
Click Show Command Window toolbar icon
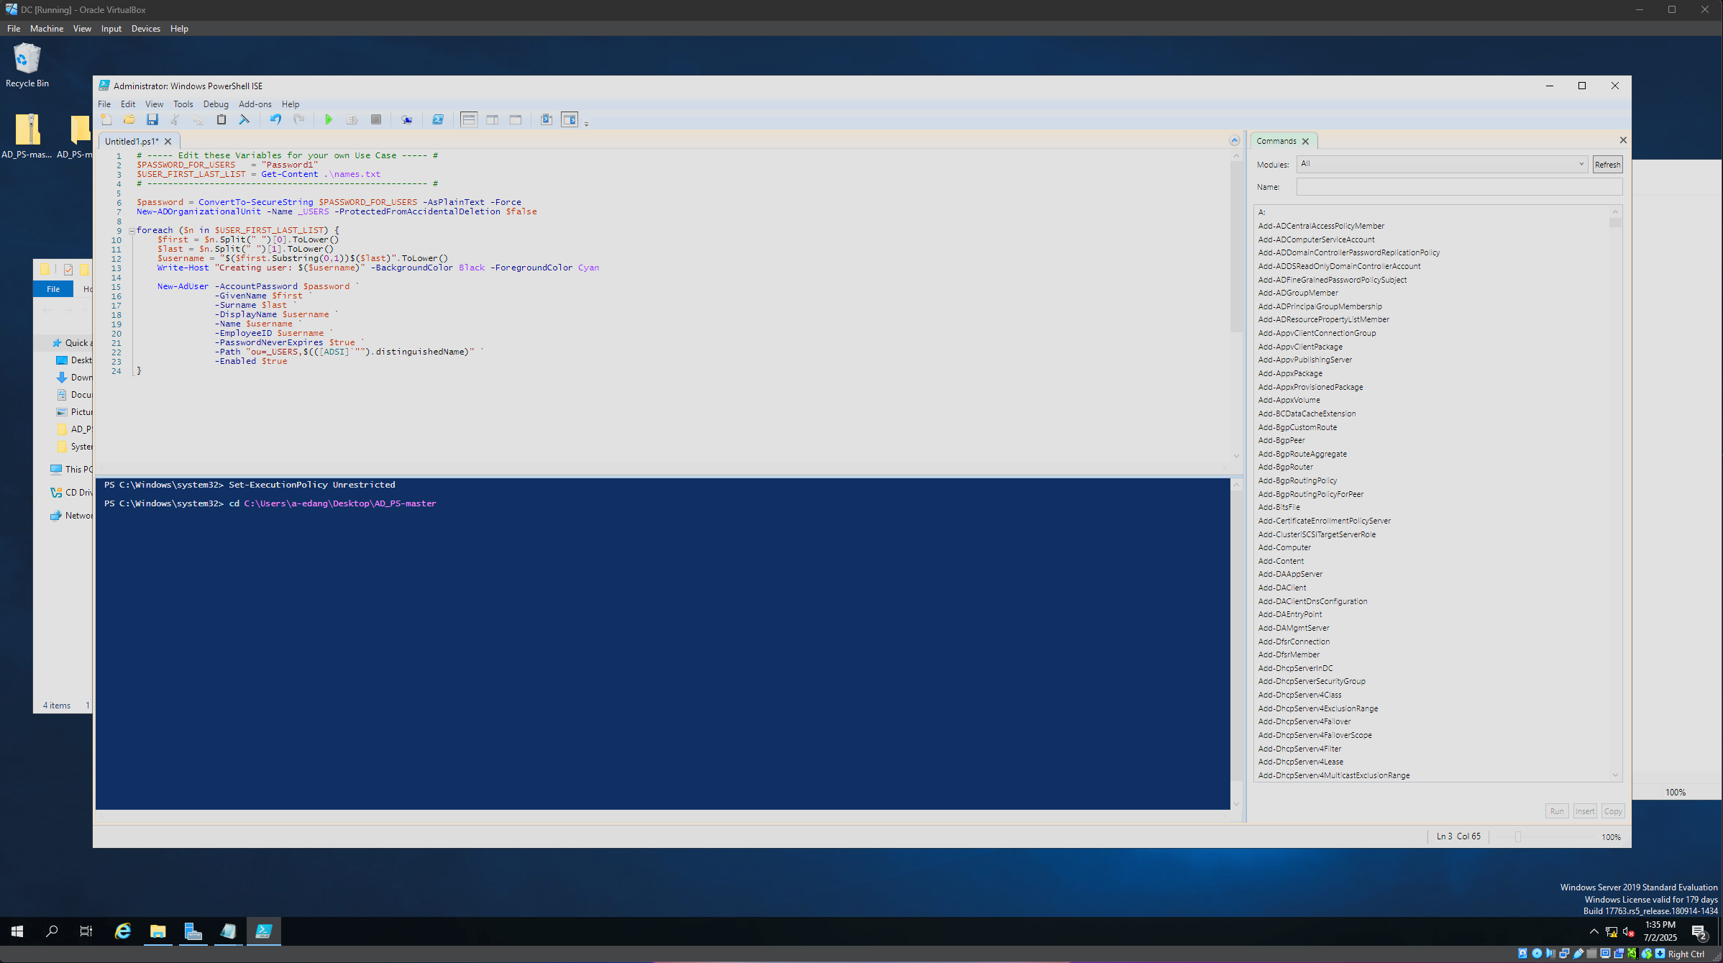pyautogui.click(x=547, y=119)
